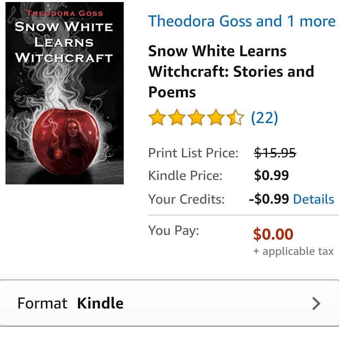
Task: Click the + applicable tax note
Action: (293, 252)
